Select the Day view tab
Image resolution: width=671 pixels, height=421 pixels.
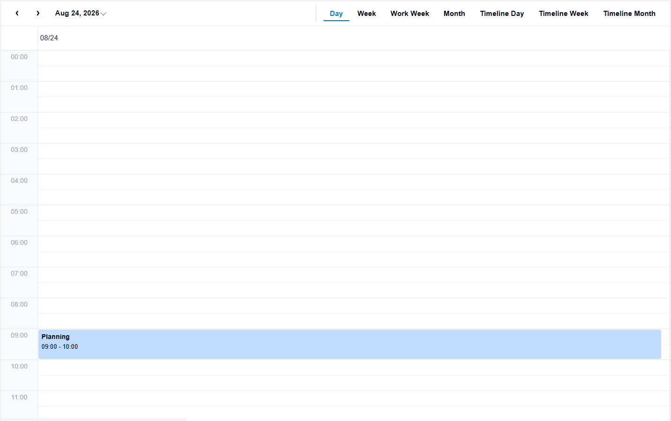[x=336, y=14]
